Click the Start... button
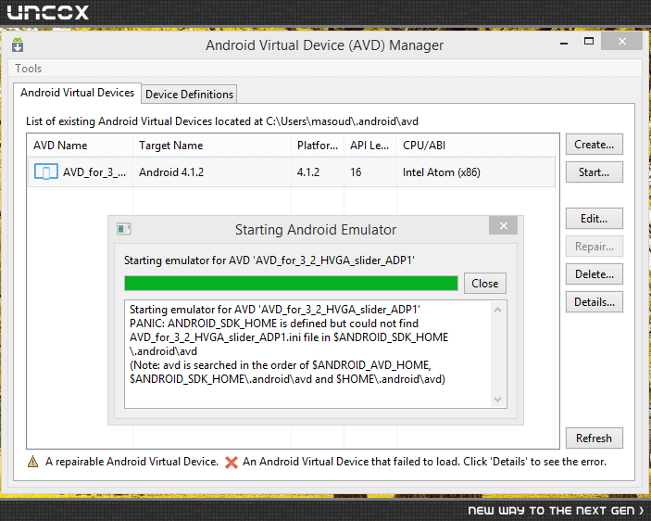Viewport: 651px width, 521px height. [595, 172]
